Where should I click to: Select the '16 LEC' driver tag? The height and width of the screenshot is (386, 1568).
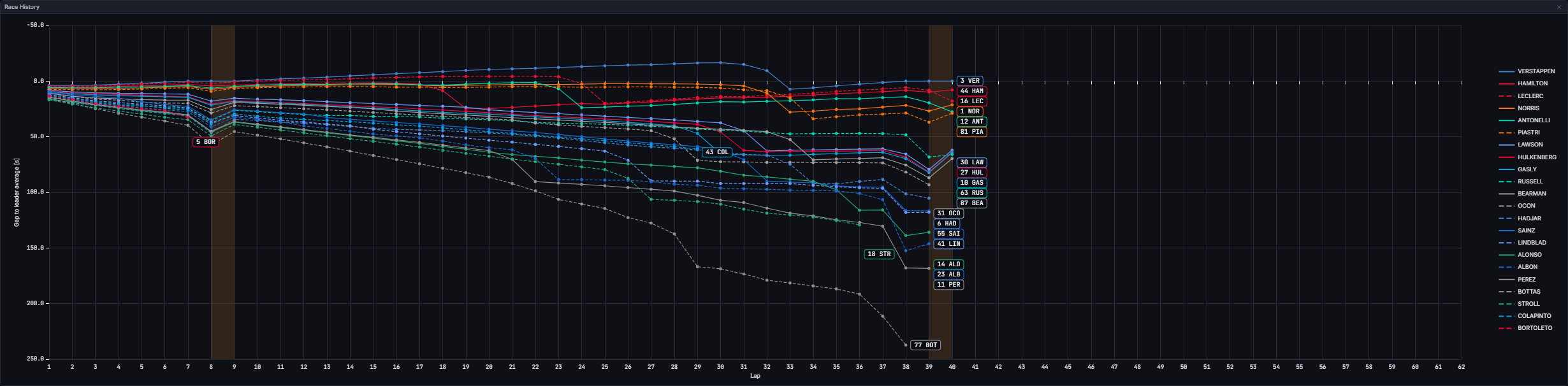click(971, 101)
